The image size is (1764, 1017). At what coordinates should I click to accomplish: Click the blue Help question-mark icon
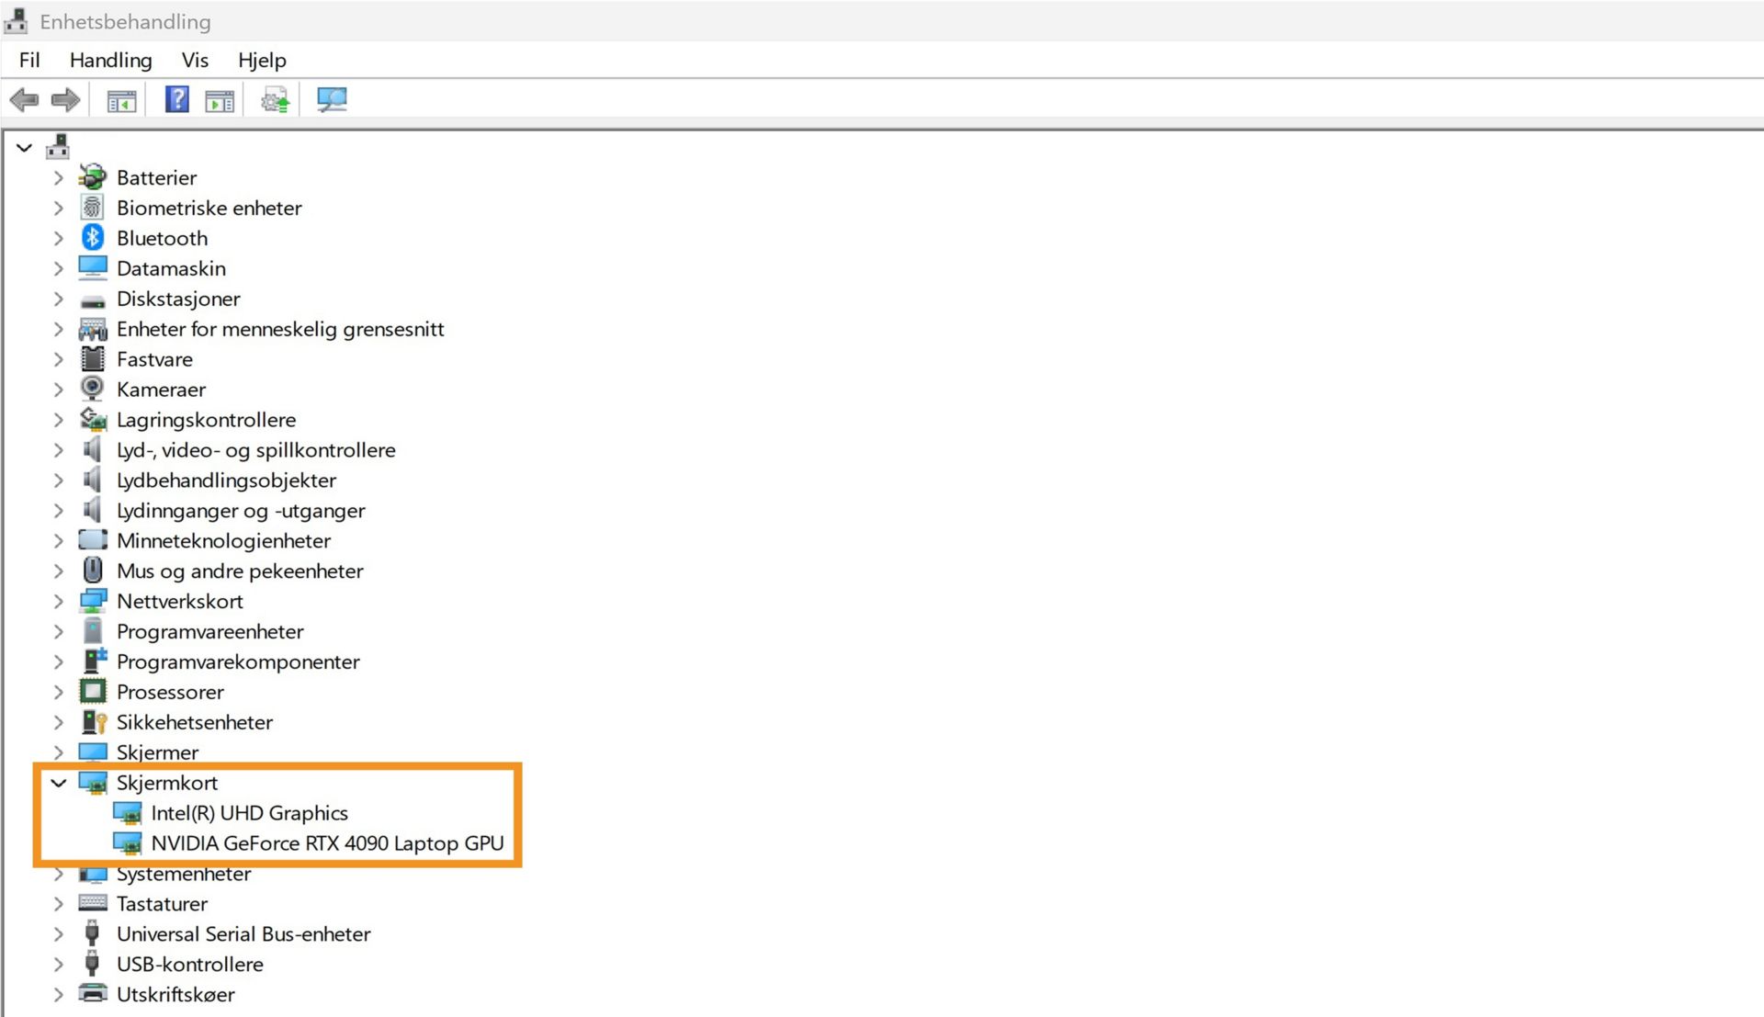coord(176,99)
